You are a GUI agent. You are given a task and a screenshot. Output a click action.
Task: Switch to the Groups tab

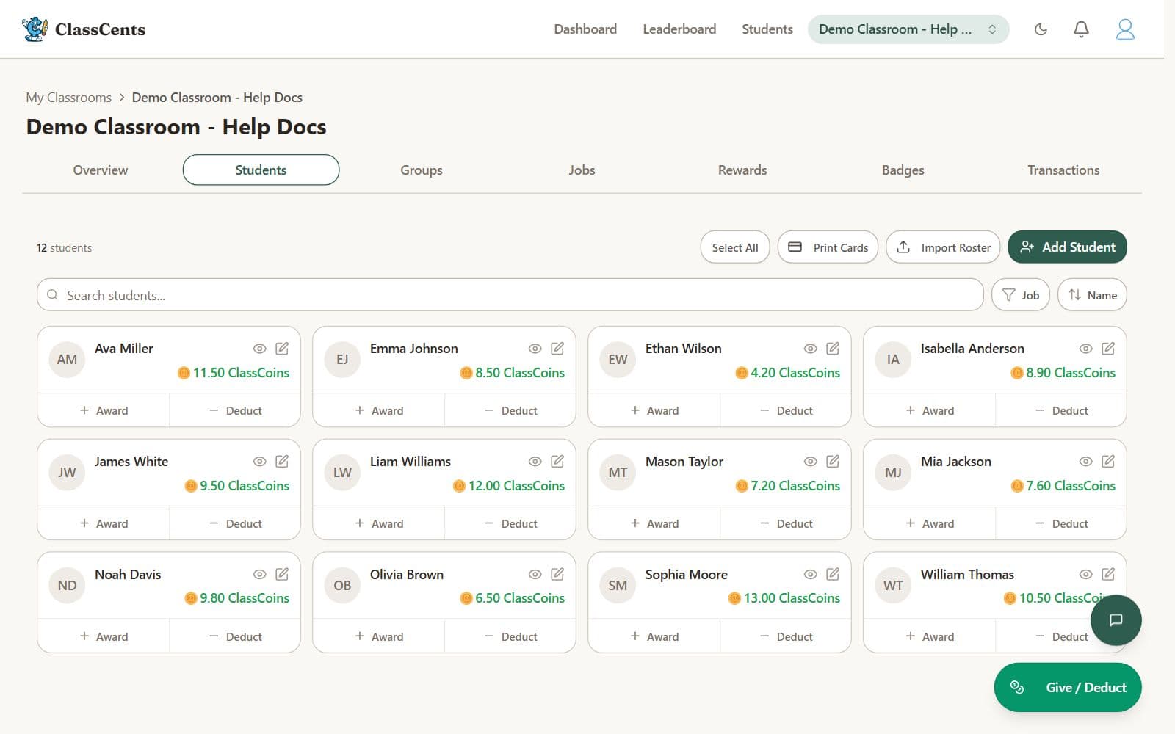coord(422,170)
